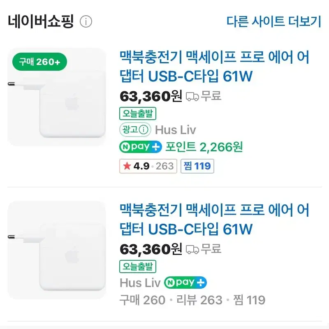Click the 구매 260+ green badge

(x=39, y=62)
